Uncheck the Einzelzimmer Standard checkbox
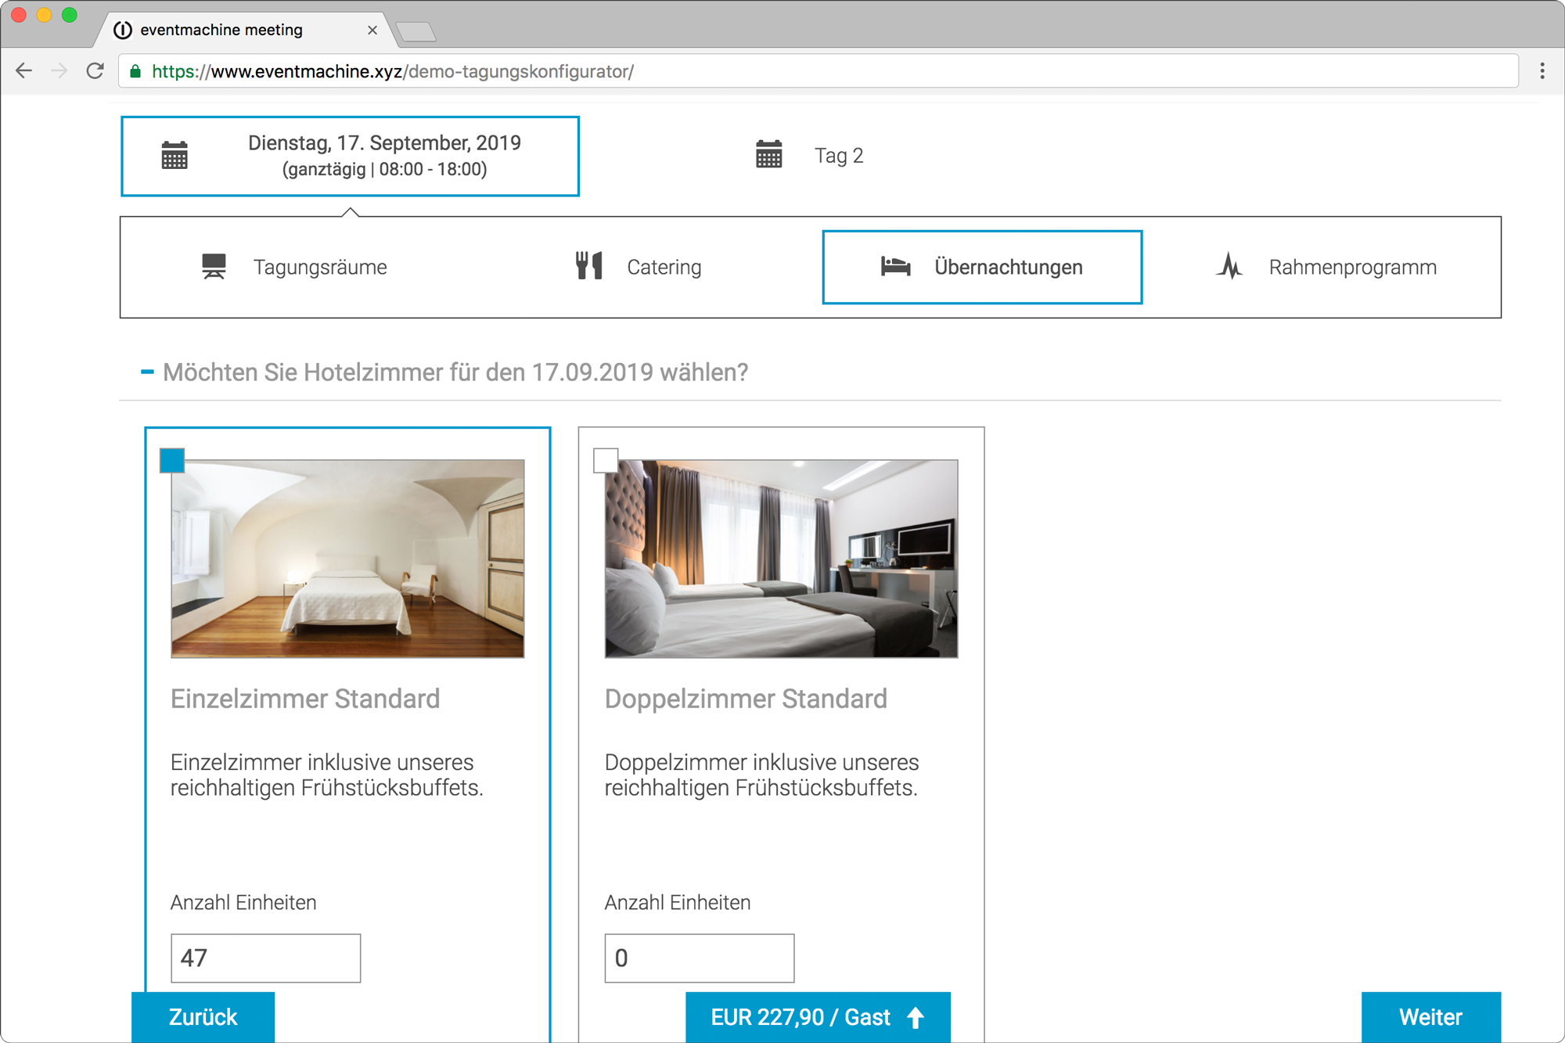The width and height of the screenshot is (1565, 1043). click(x=172, y=460)
